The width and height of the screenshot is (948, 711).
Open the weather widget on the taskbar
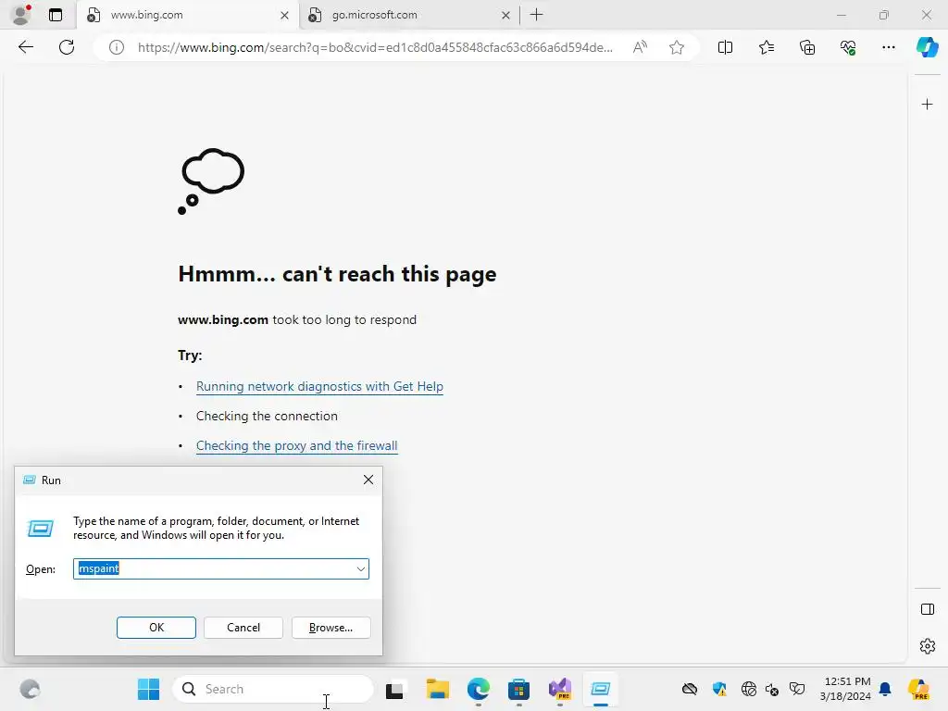[29, 689]
